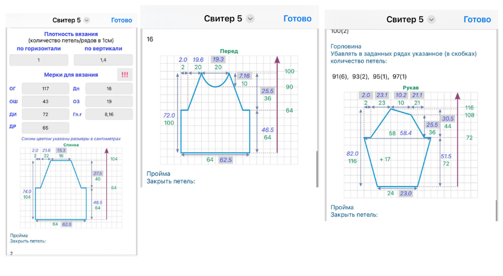This screenshot has width=503, height=276.
Task: Select the horizontal density field
Action: pos(39,60)
